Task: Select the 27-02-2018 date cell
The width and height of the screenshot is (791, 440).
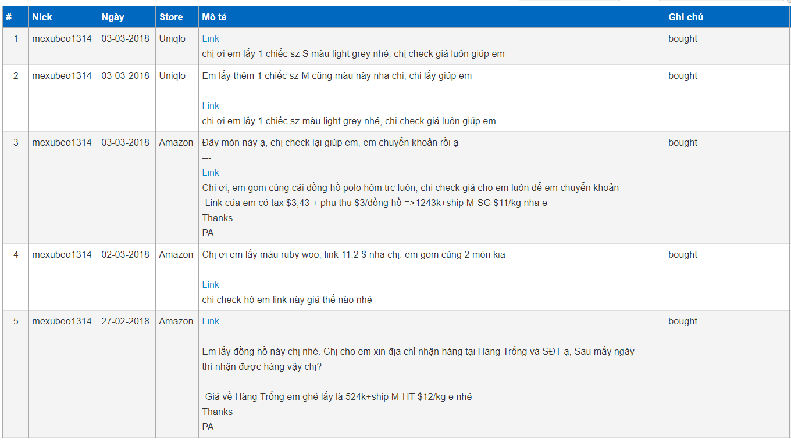Action: click(x=125, y=322)
